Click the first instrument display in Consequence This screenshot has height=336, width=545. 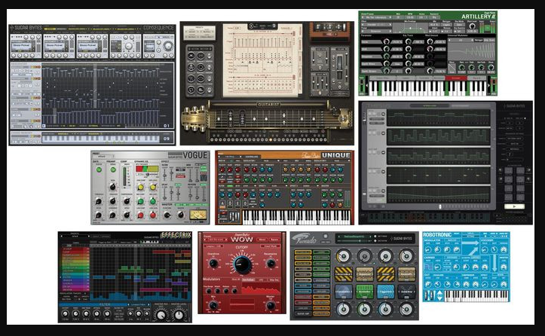[22, 46]
